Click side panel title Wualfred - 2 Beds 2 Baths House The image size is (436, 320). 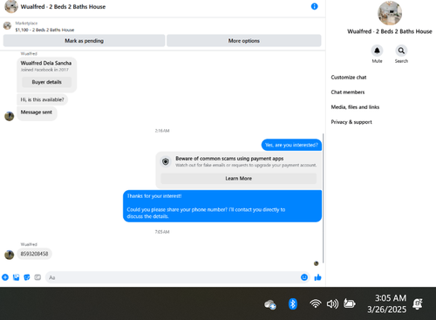click(390, 31)
